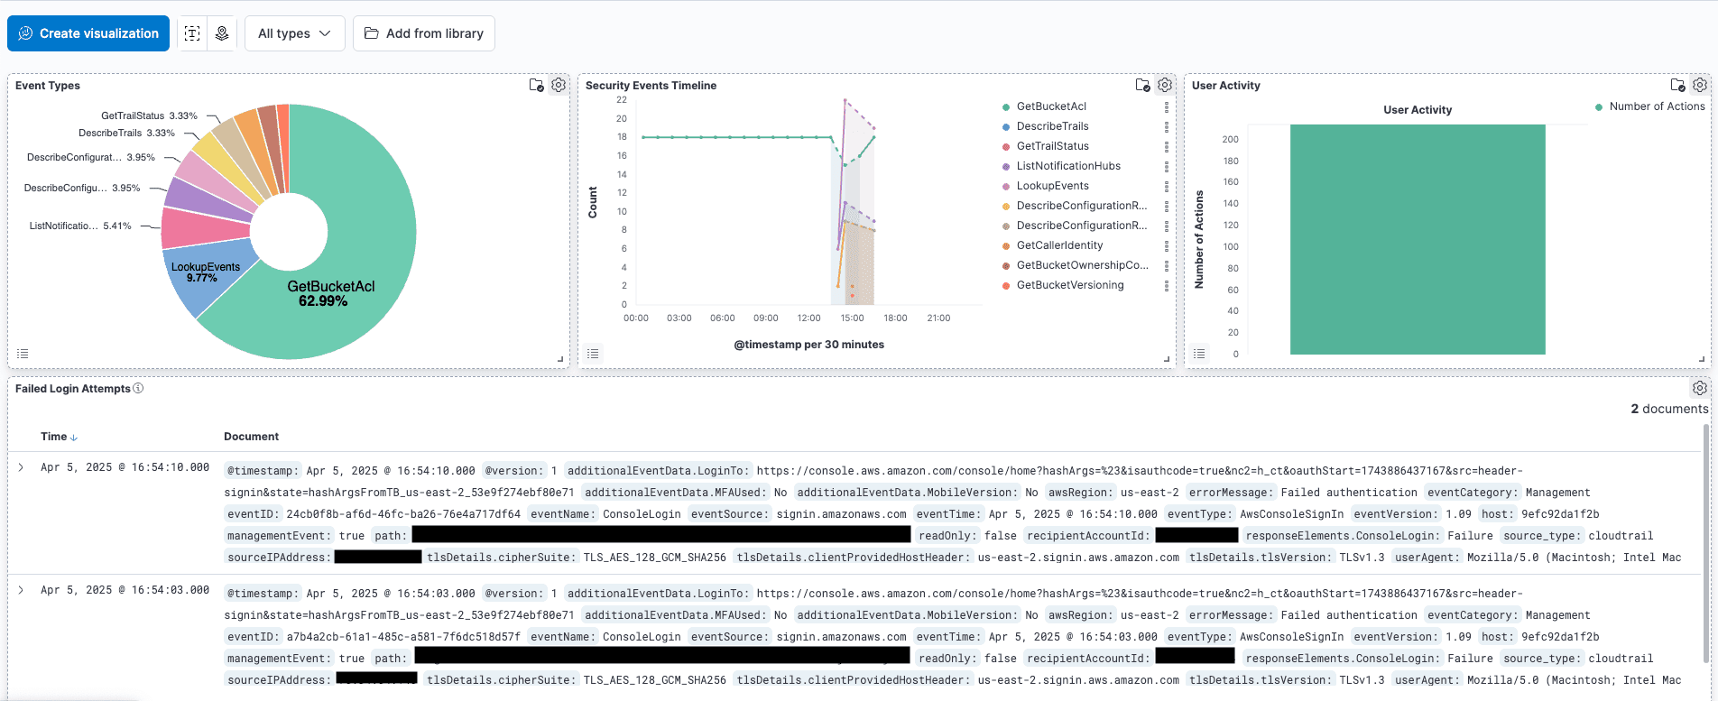
Task: Add a text panel via toolbar icon
Action: point(192,33)
